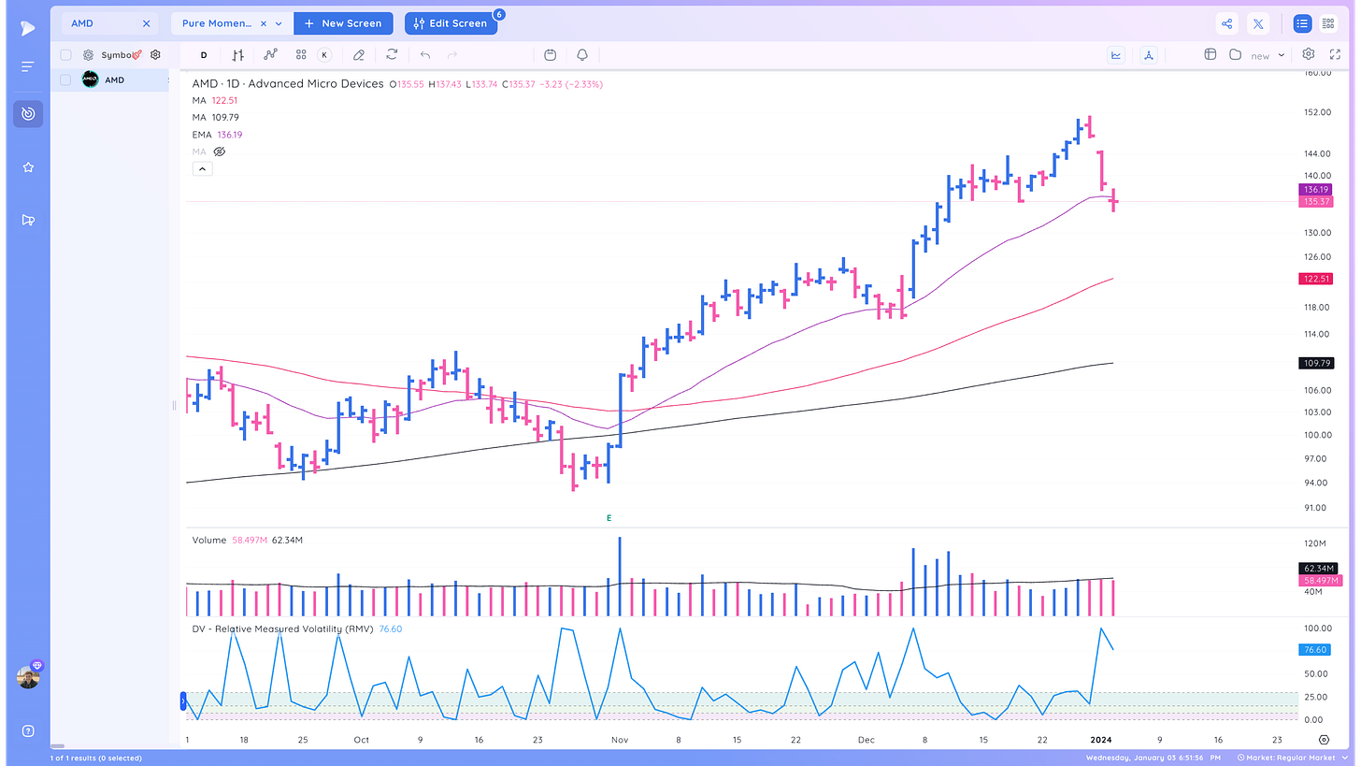The height and width of the screenshot is (766, 1361).
Task: Open the Deepvue logo home icon
Action: click(x=28, y=29)
